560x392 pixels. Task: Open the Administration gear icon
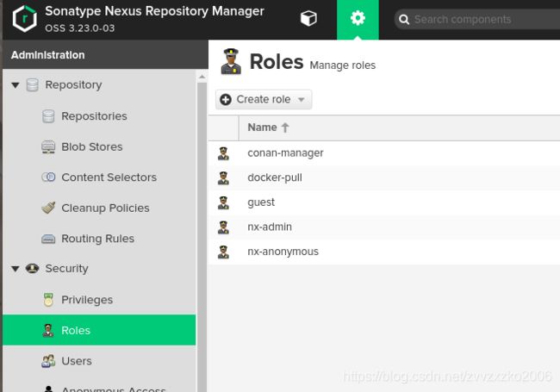click(358, 18)
